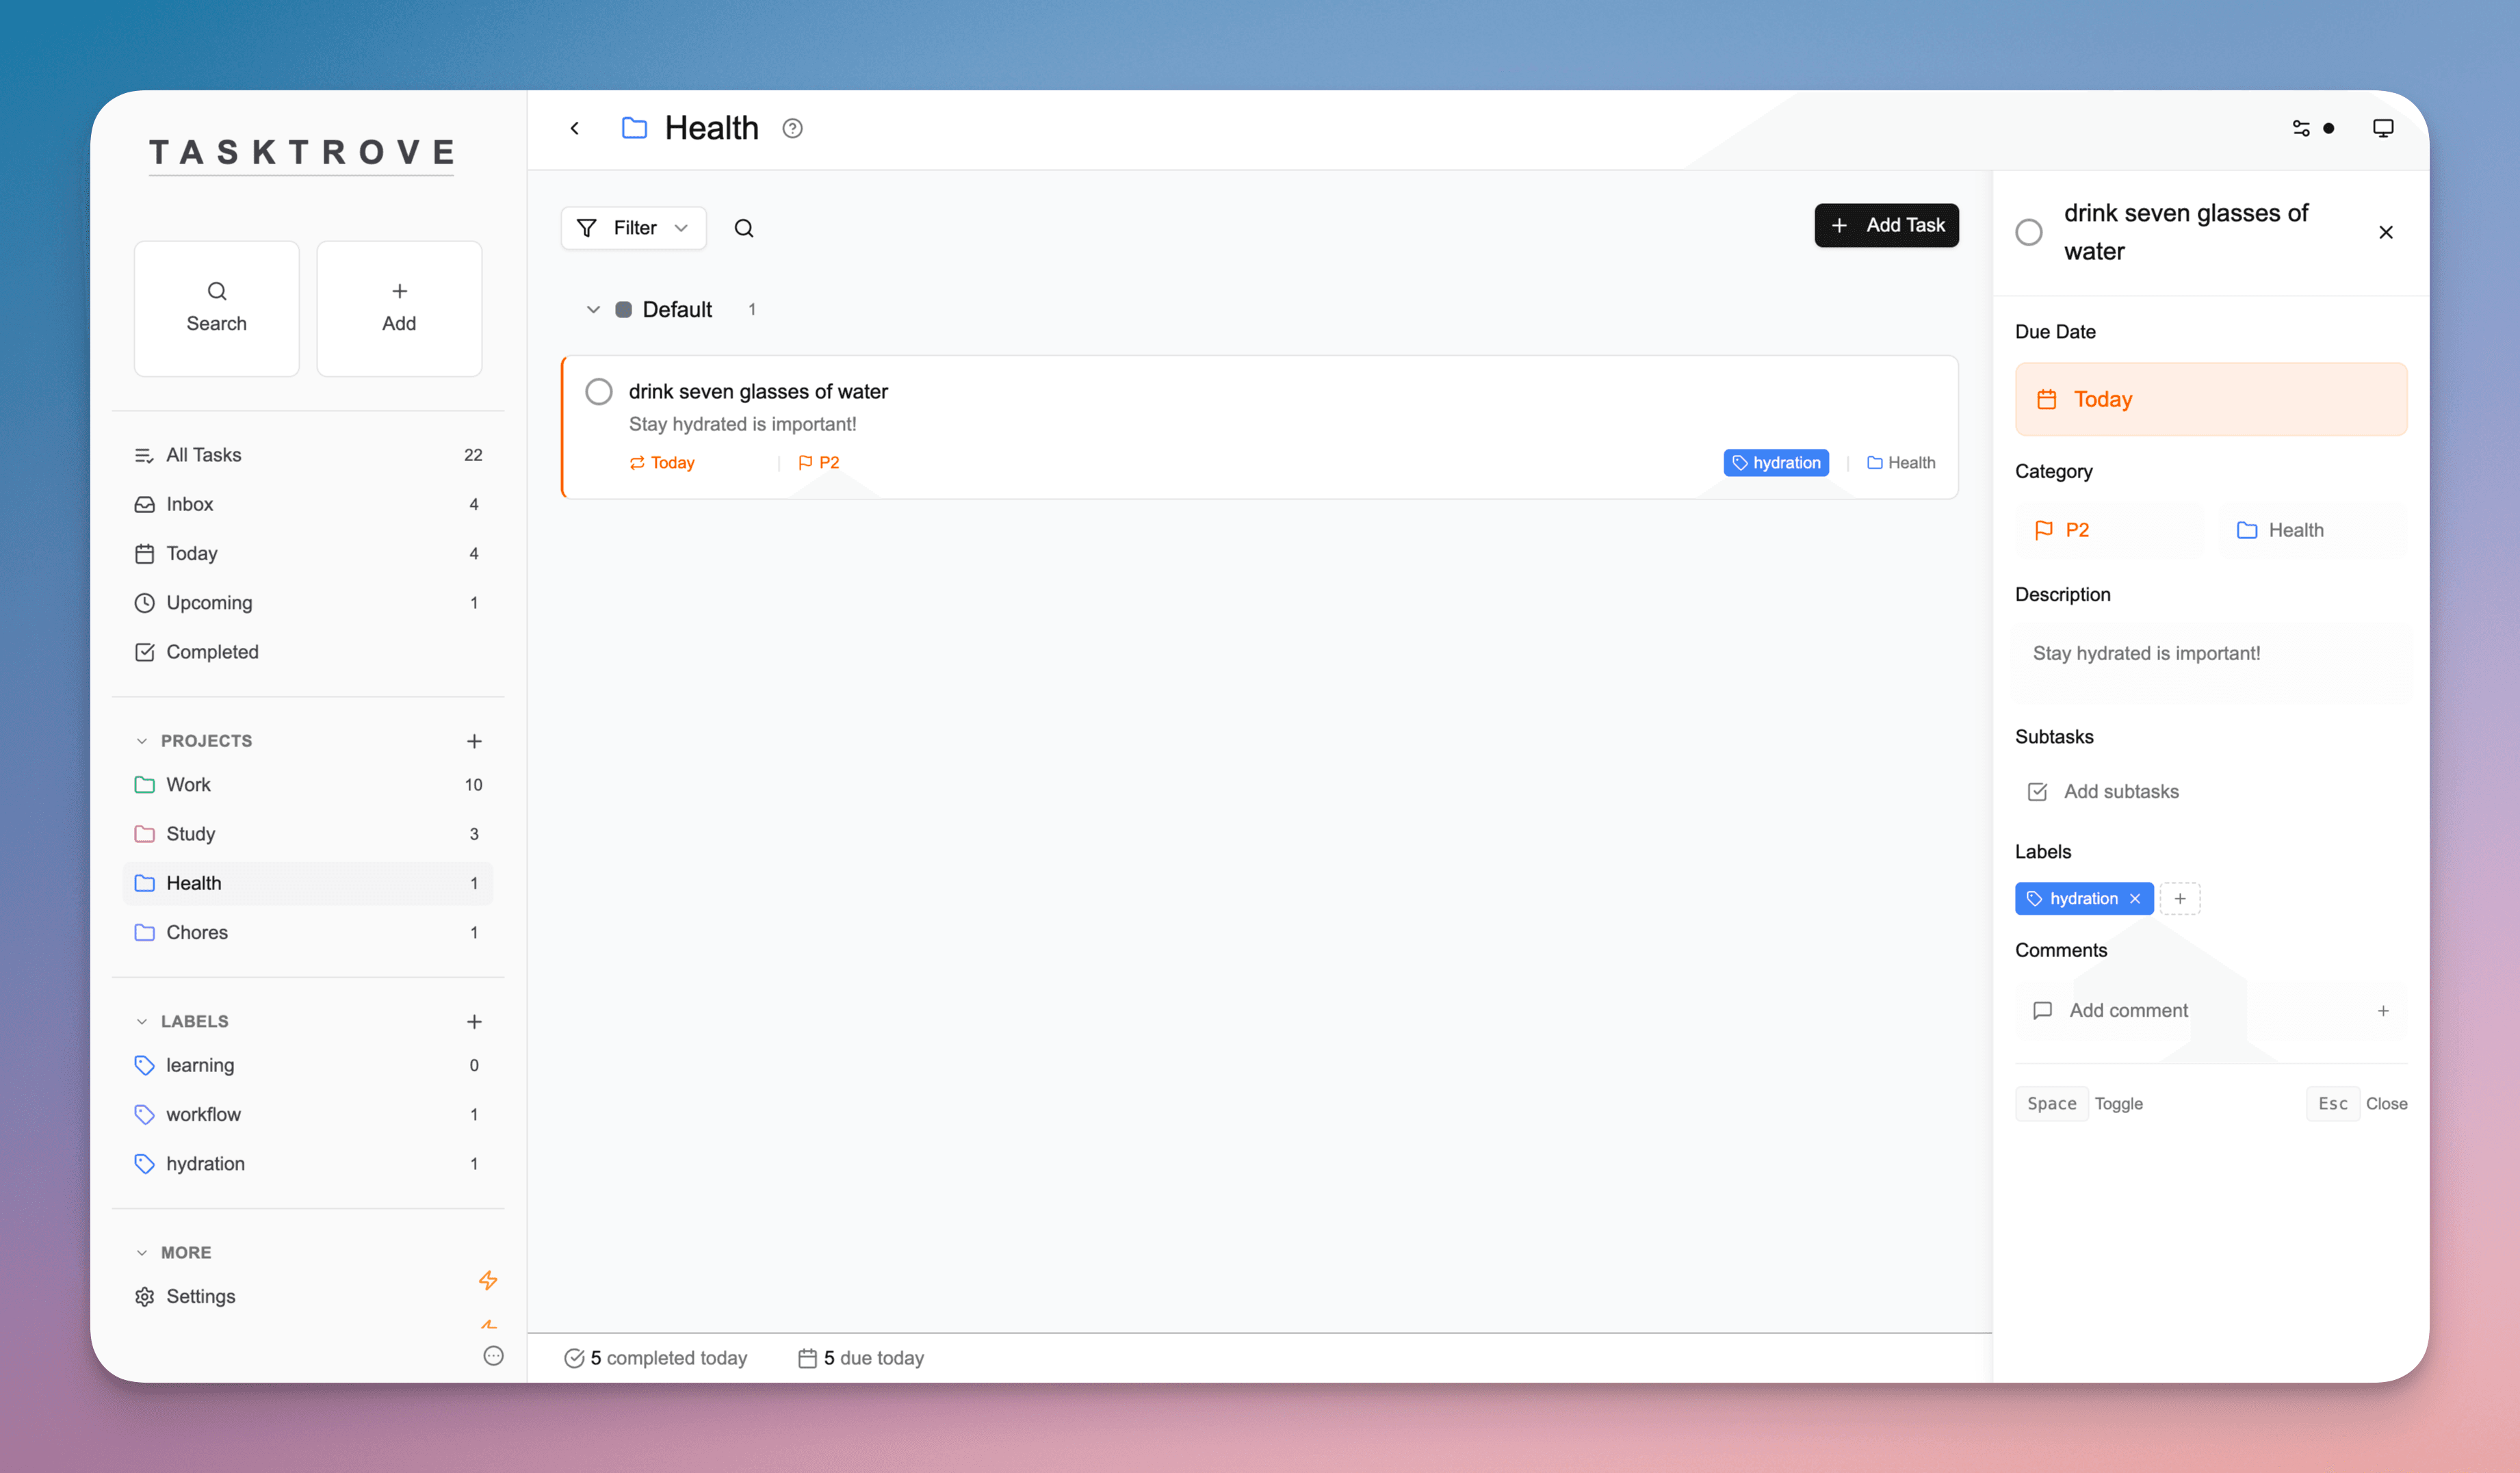Click the gray Default section color square
This screenshot has width=2520, height=1473.
coord(623,310)
